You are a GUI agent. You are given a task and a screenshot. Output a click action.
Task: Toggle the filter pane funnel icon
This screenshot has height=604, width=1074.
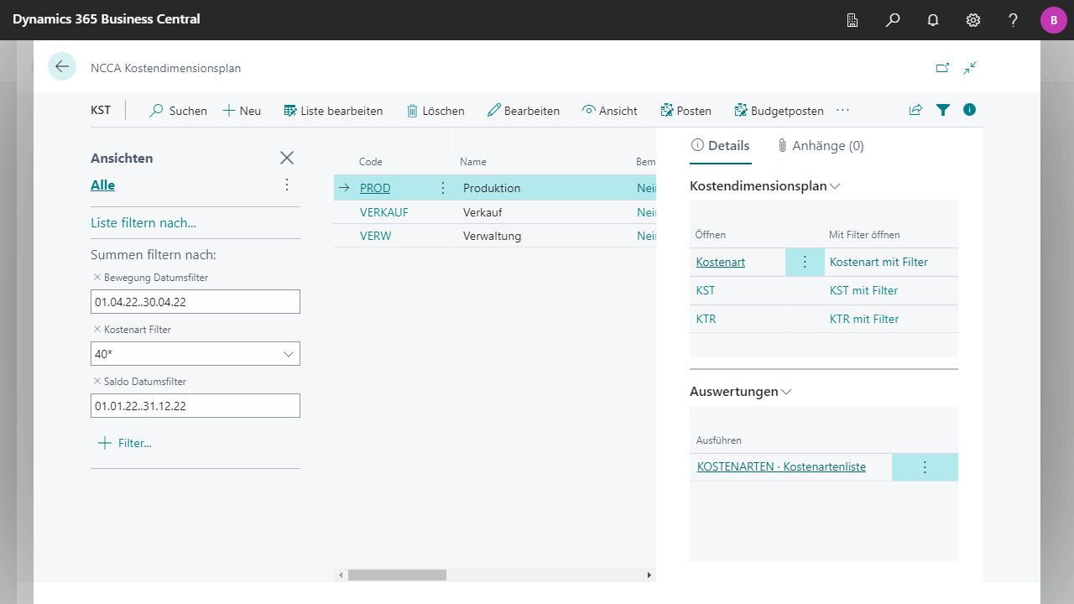943,110
